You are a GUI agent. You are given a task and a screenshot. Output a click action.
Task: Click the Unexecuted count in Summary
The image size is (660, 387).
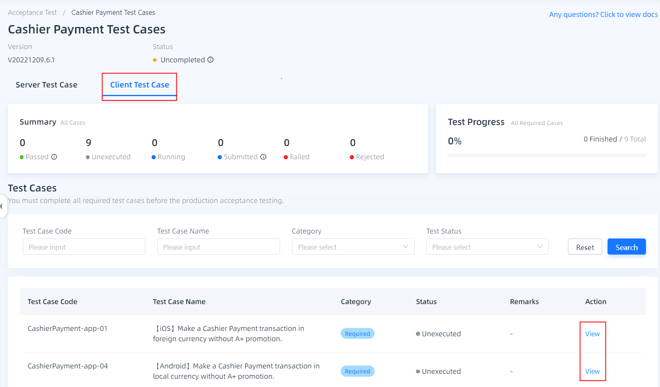(x=89, y=143)
